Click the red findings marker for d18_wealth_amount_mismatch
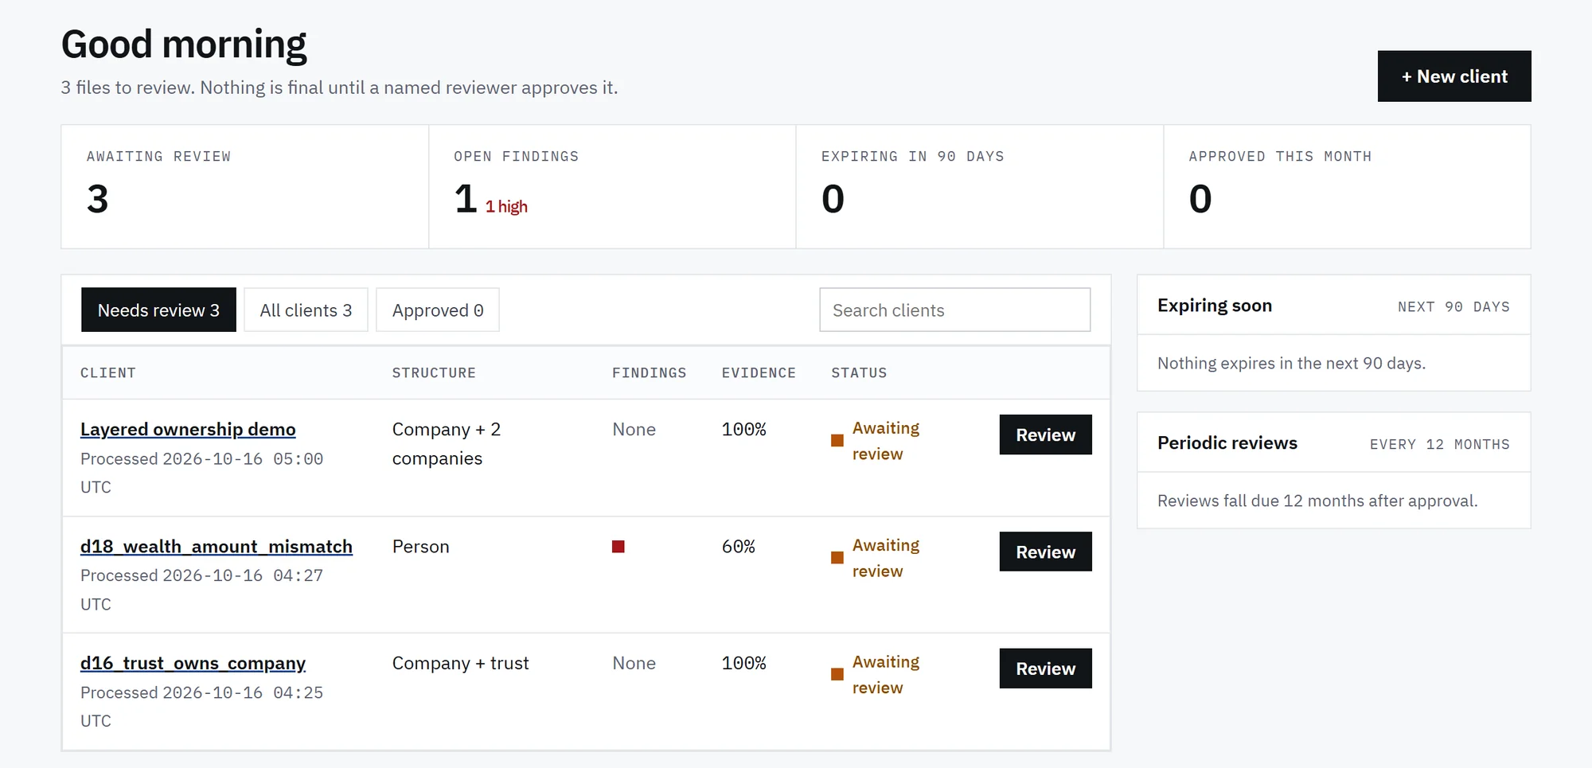This screenshot has height=768, width=1592. 618,547
